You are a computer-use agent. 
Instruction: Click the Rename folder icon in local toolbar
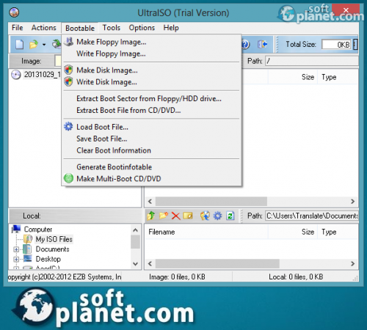[x=188, y=216]
